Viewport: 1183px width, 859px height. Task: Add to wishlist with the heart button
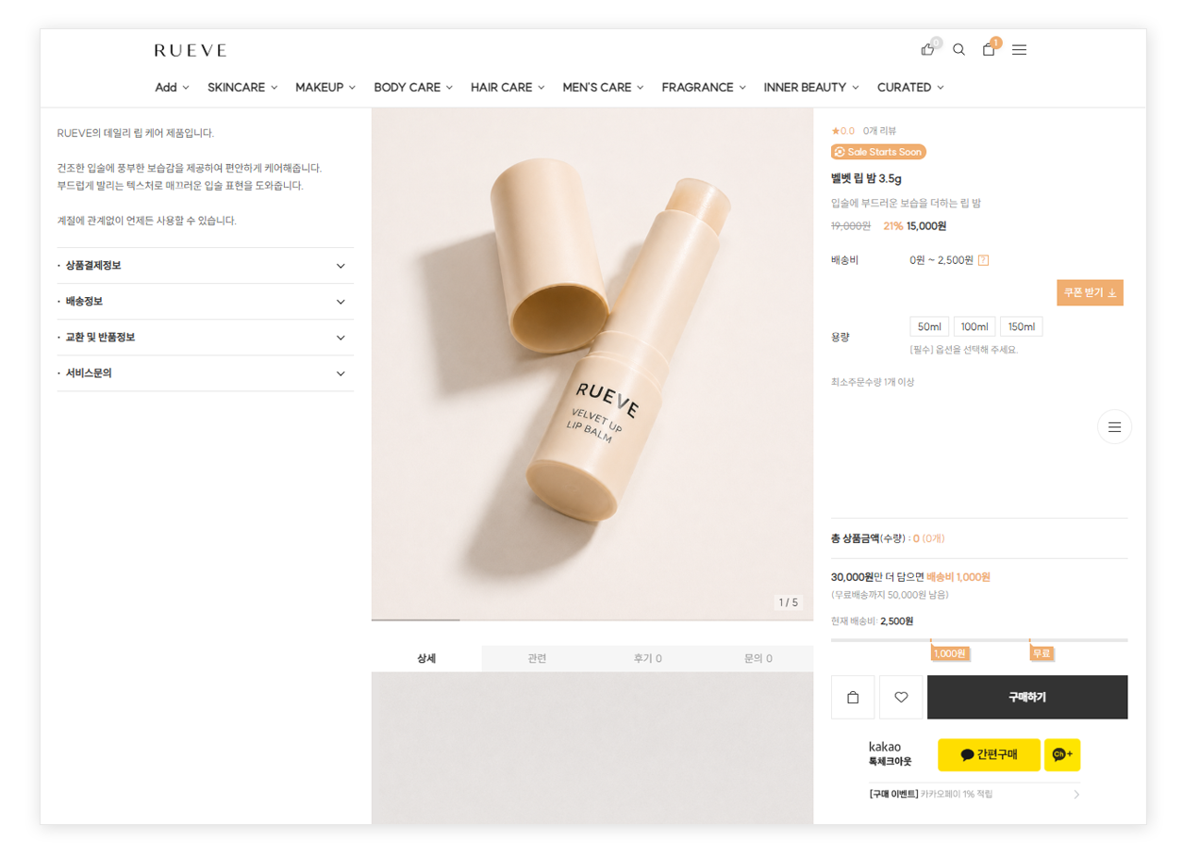901,697
